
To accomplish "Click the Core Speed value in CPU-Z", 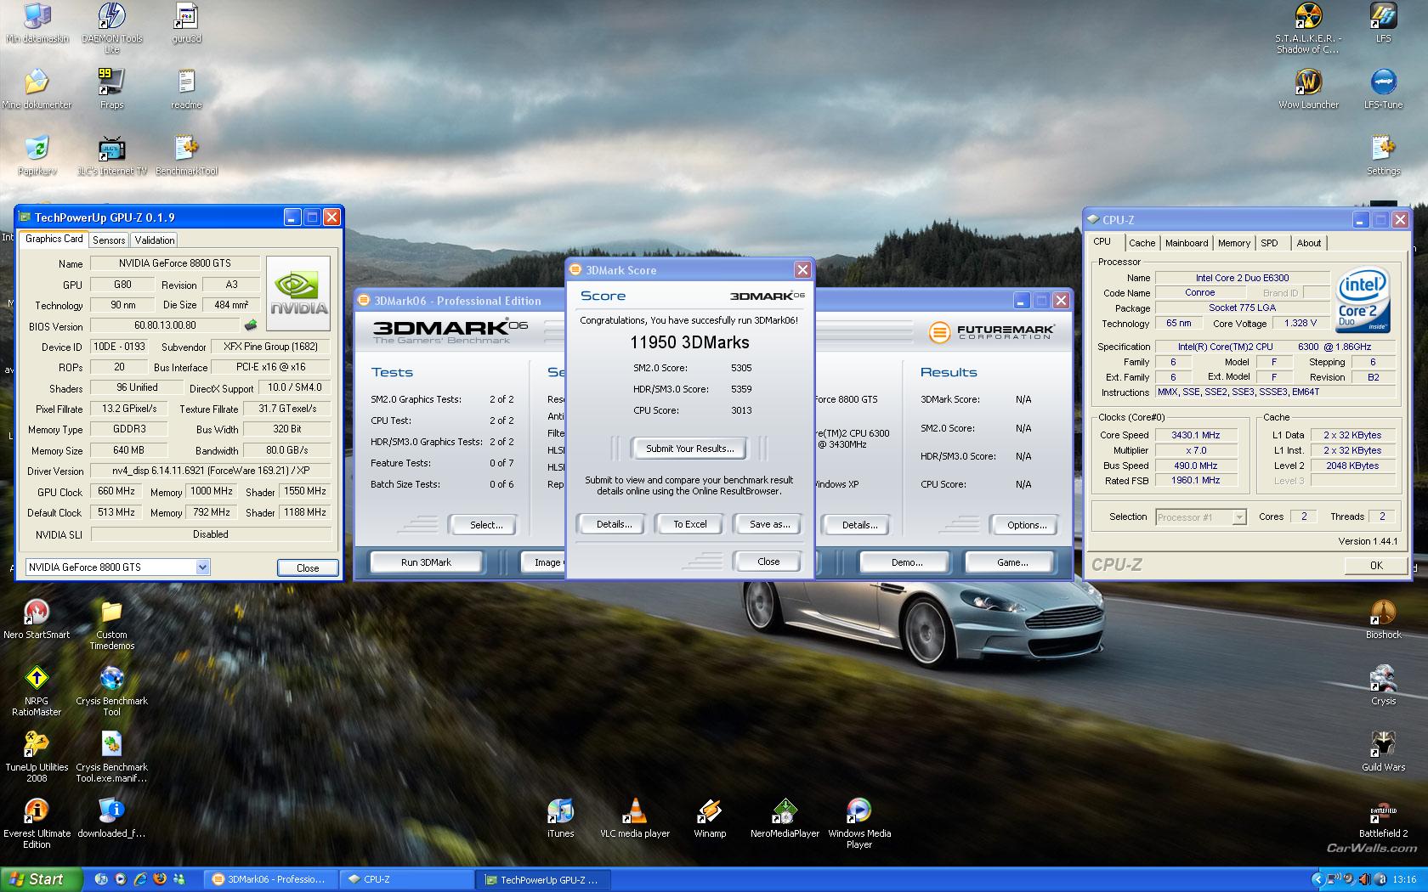I will coord(1195,435).
